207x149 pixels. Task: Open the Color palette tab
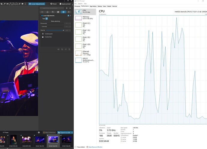click(x=47, y=12)
